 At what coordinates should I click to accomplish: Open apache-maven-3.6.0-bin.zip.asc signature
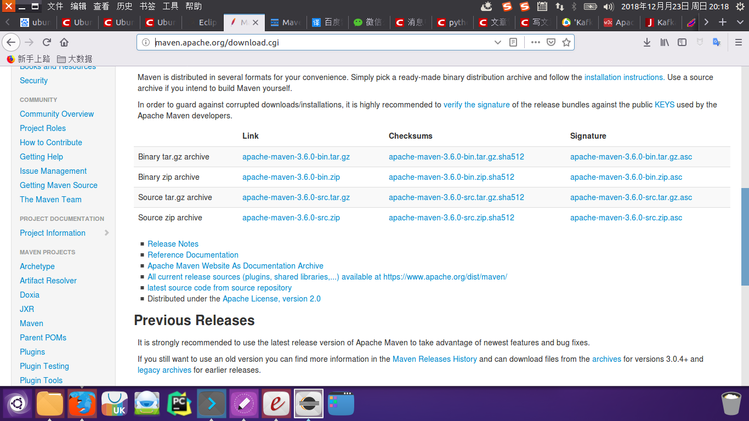pos(626,177)
